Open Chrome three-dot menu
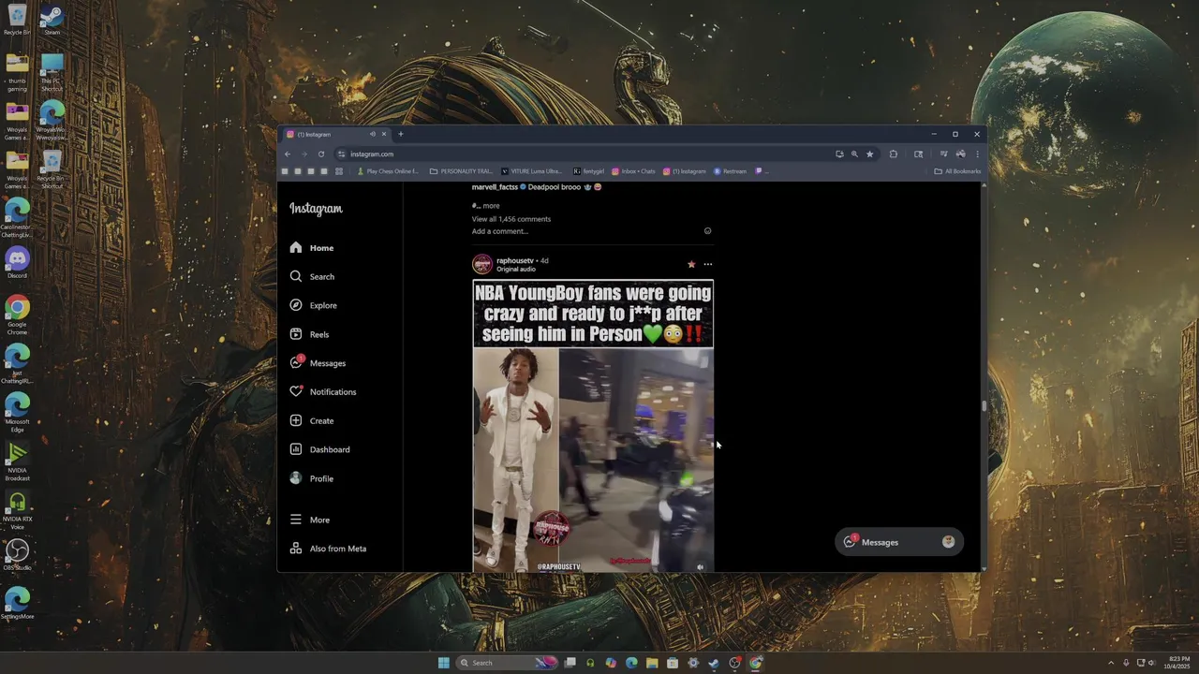Screen dimensions: 1199x674 (x=977, y=154)
